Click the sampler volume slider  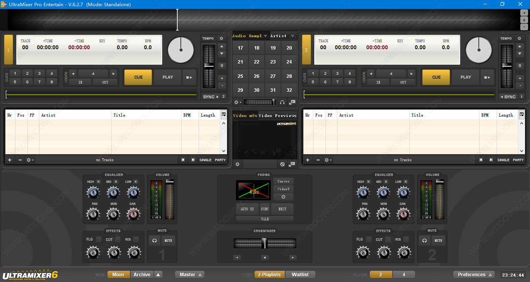click(x=260, y=102)
